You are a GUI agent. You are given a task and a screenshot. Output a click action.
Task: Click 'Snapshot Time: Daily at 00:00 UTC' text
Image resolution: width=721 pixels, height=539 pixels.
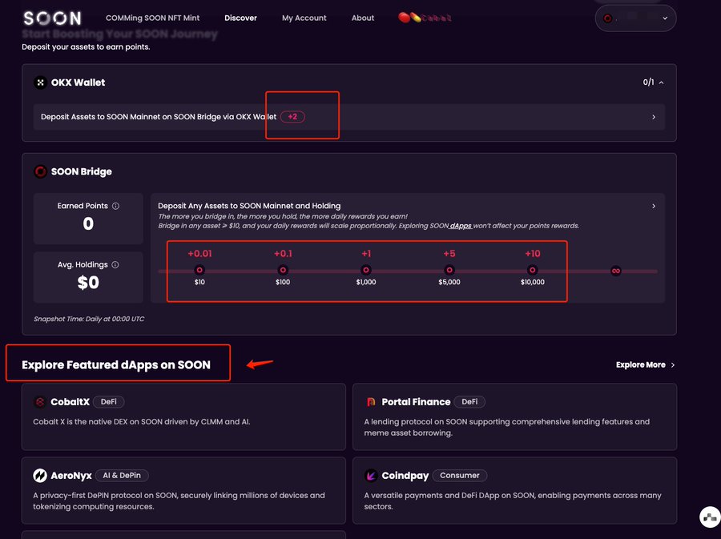(x=89, y=319)
